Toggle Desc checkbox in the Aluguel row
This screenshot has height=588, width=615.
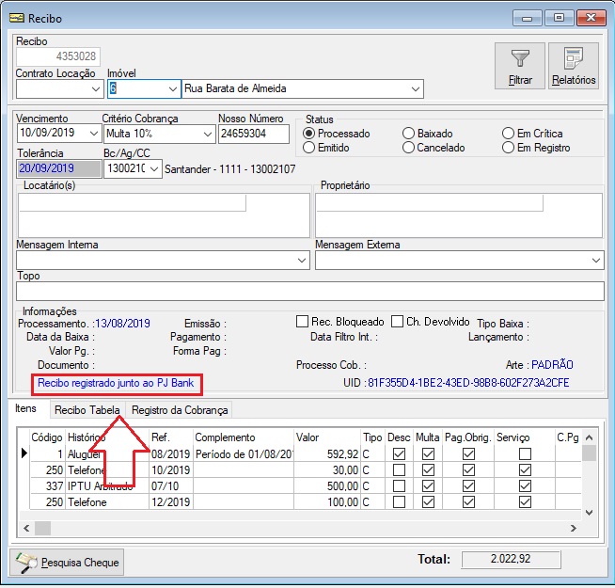point(399,454)
